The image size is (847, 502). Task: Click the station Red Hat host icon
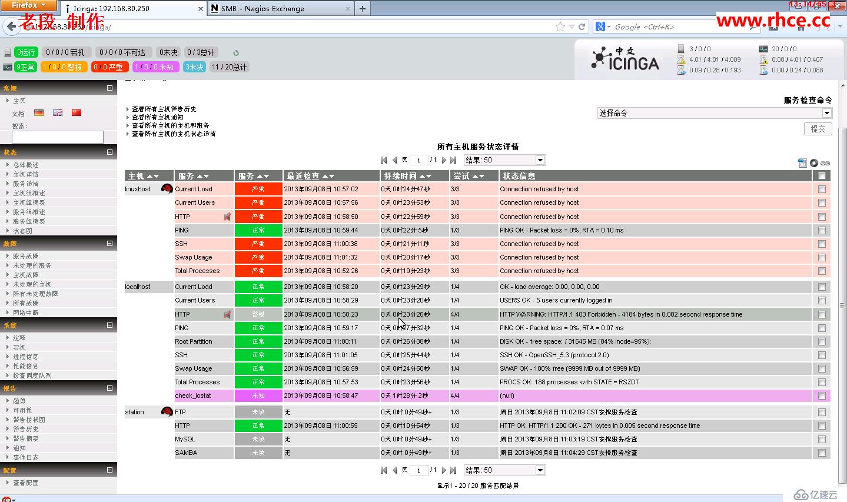167,411
